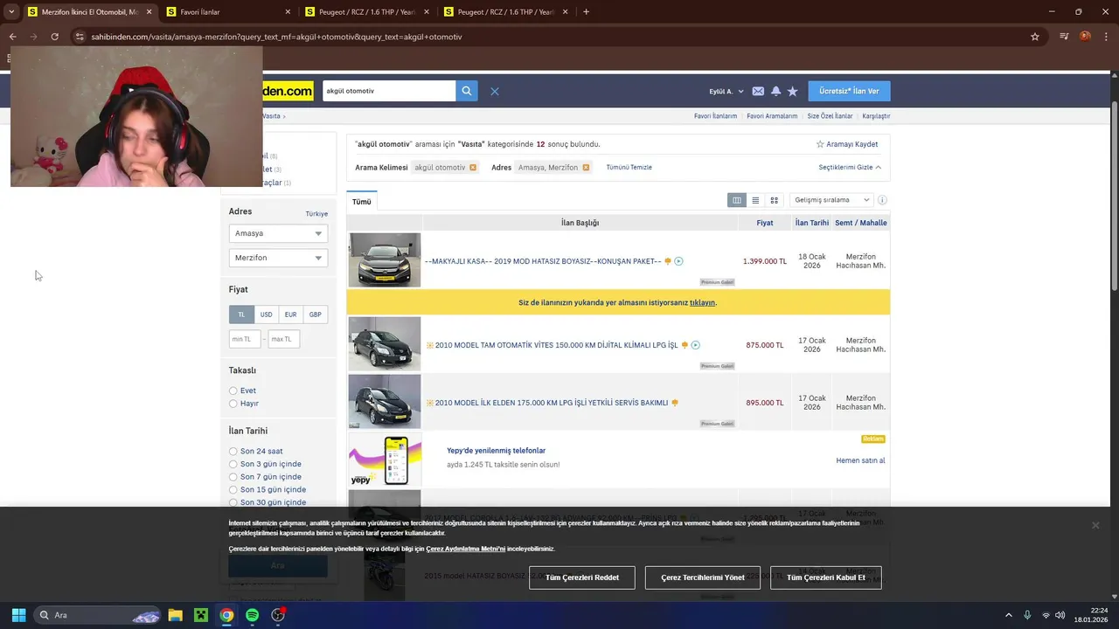Remove the 'akgül otomotiv' keyword filter chip
The image size is (1119, 629).
click(x=473, y=167)
